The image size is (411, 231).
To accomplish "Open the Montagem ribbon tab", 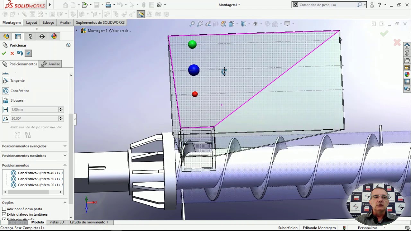I will coord(12,22).
